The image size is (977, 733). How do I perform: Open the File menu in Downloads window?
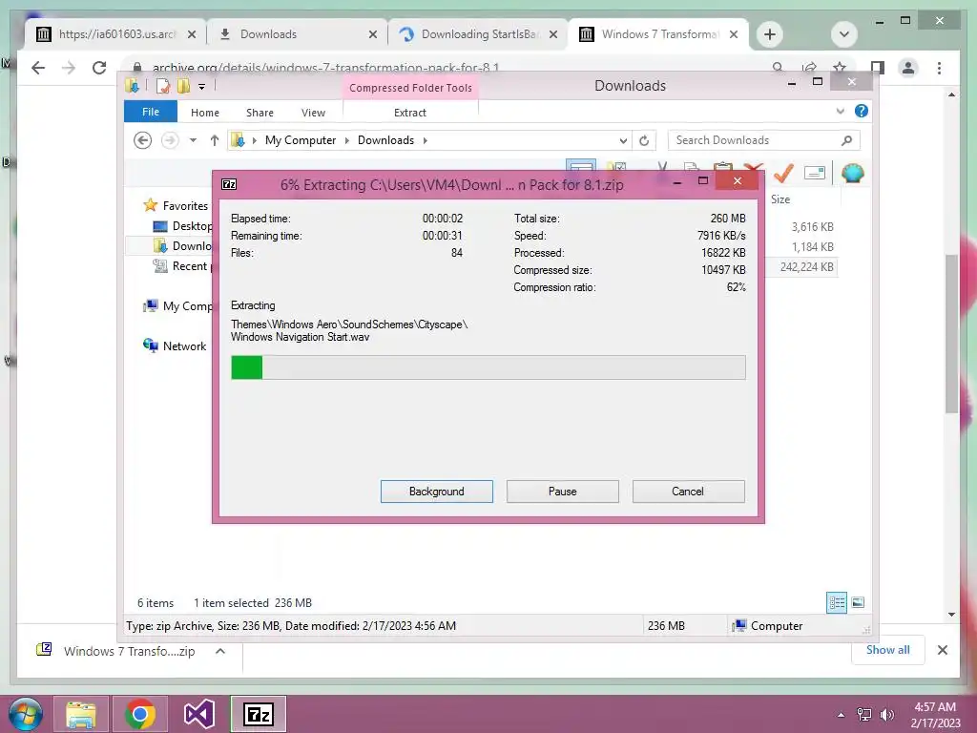click(x=151, y=112)
